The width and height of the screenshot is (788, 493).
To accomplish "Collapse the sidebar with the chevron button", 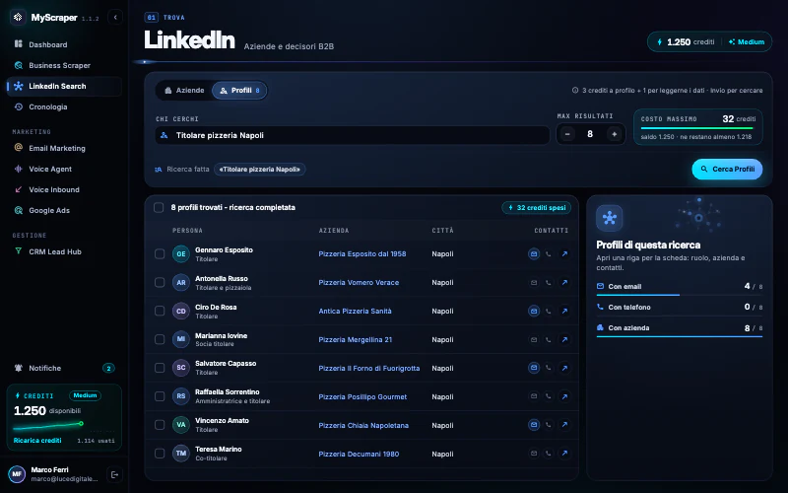I will click(x=115, y=17).
